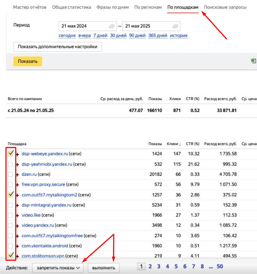Expand dsp-webeye.yandex.ru row plus icon
Screen dimensions: 257x274
18,154
